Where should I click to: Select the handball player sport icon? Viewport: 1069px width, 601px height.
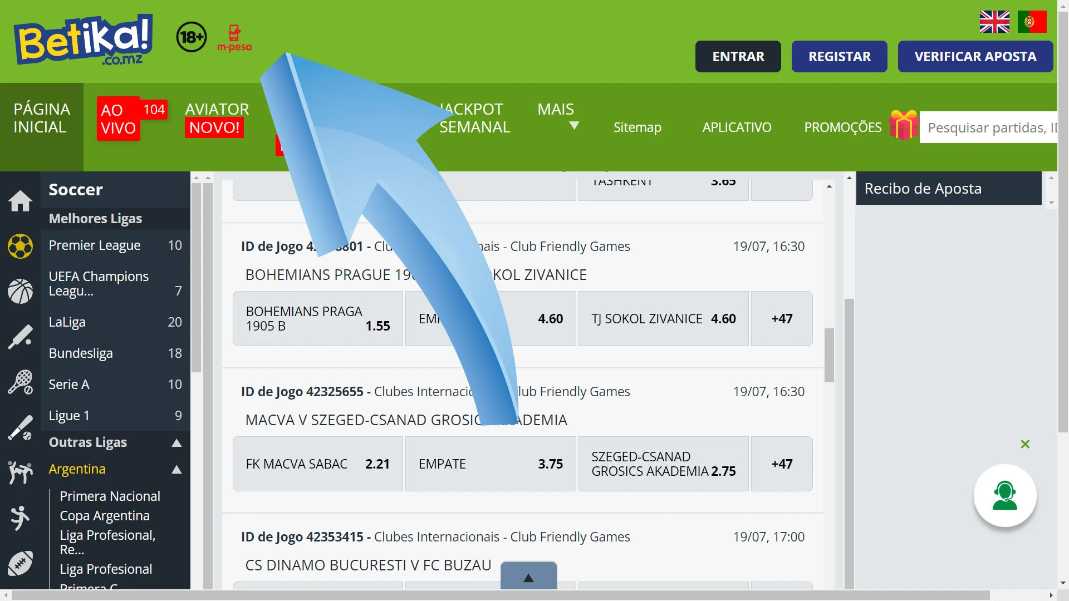click(20, 518)
